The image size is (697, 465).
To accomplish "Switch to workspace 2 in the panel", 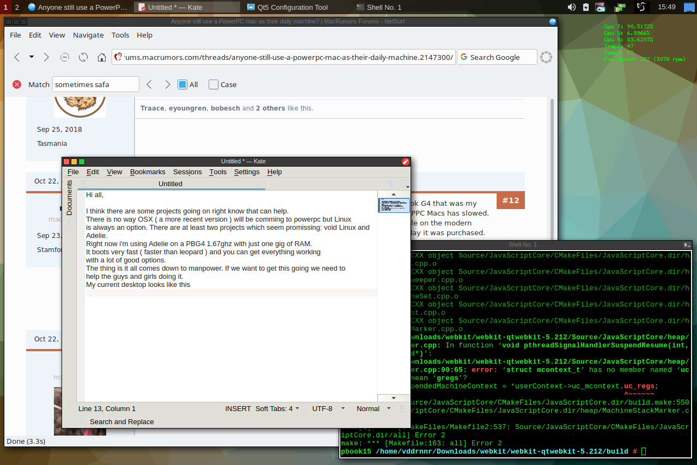I will coord(17,7).
